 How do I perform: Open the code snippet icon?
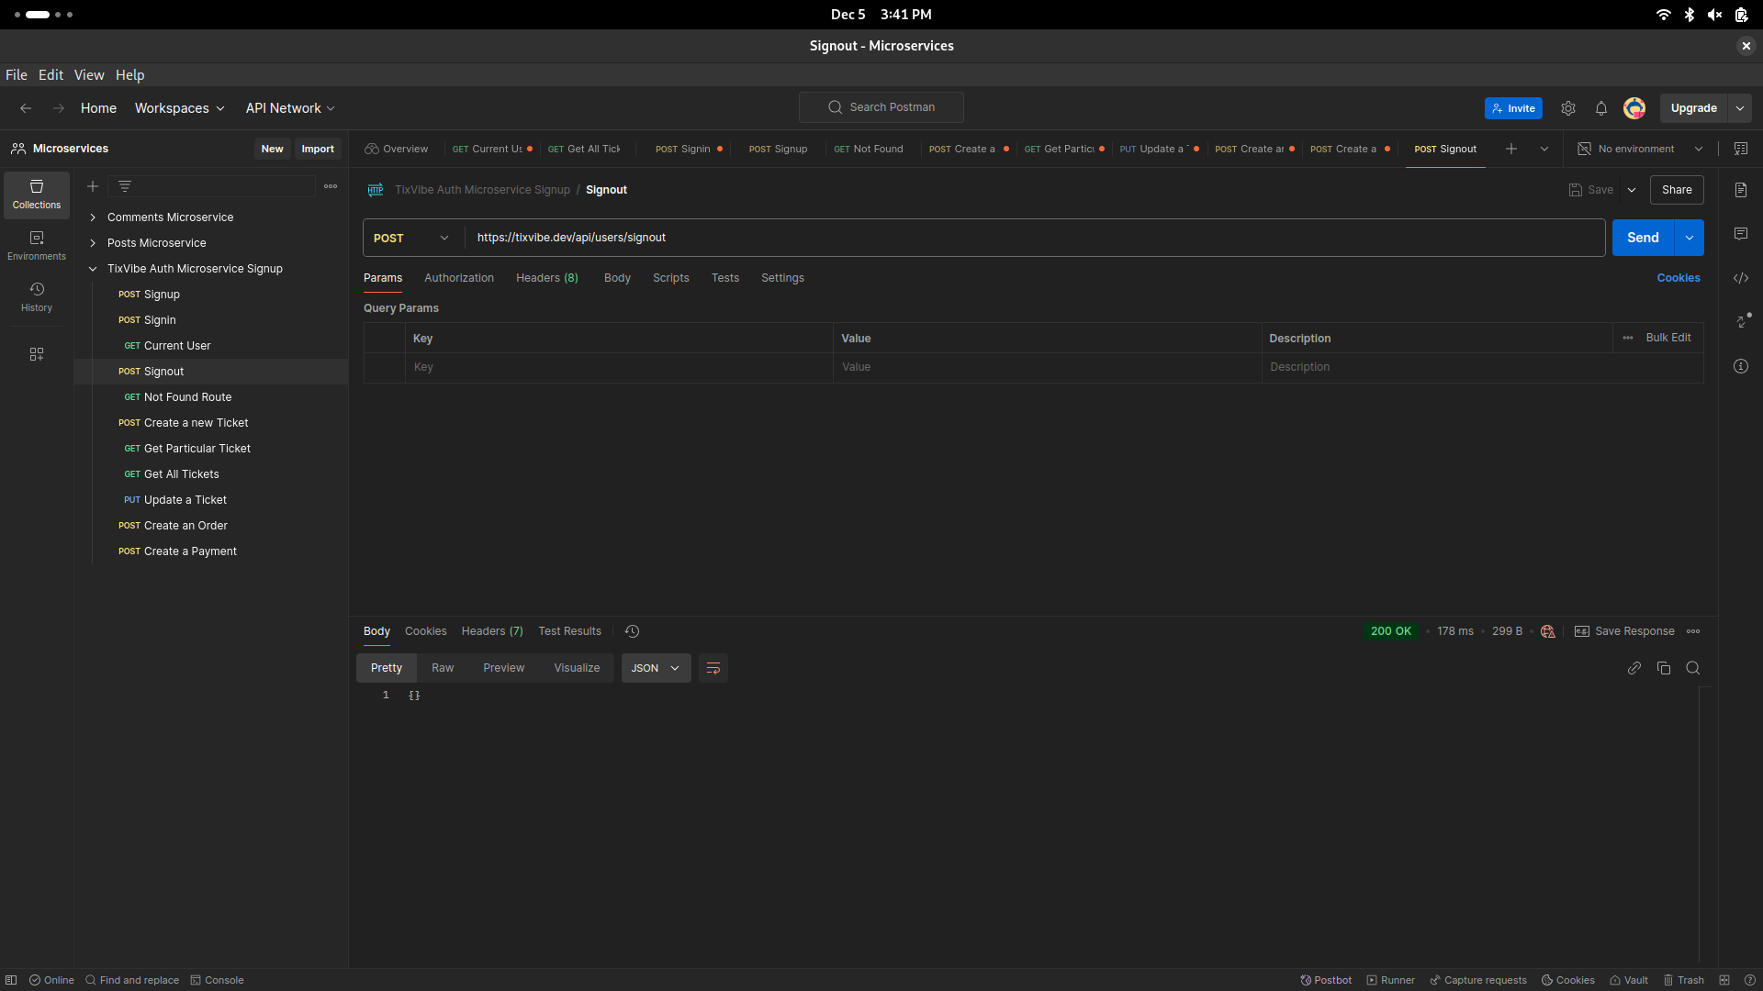pyautogui.click(x=1741, y=278)
